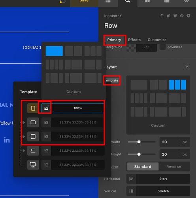Viewport: 196px width, 198px height.
Task: Select the desktop monitor breakpoint icon
Action: click(x=33, y=165)
